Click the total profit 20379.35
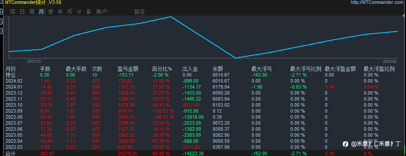Image resolution: width=406 pixels, height=156 pixels. coord(127,154)
